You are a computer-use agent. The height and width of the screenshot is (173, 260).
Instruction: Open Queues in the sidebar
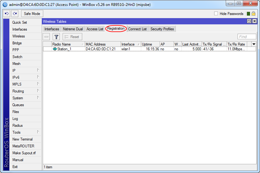click(x=25, y=105)
